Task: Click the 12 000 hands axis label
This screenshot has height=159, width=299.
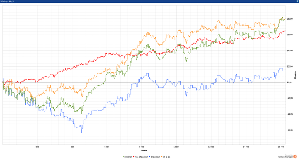Action: point(211,147)
